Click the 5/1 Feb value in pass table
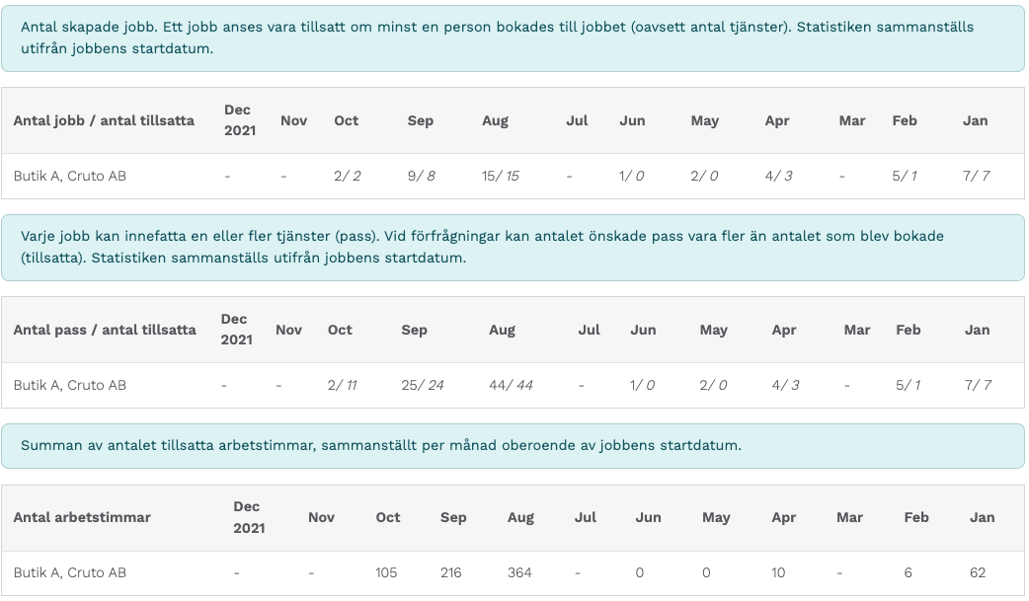 (908, 385)
